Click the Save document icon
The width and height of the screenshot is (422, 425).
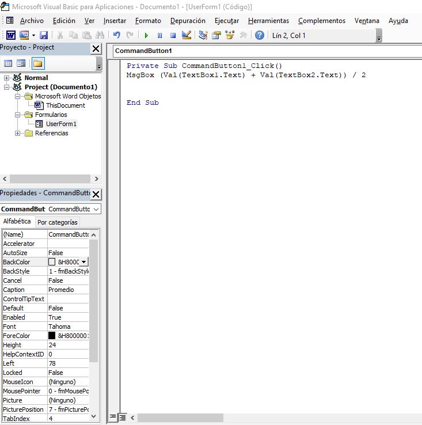tap(44, 35)
